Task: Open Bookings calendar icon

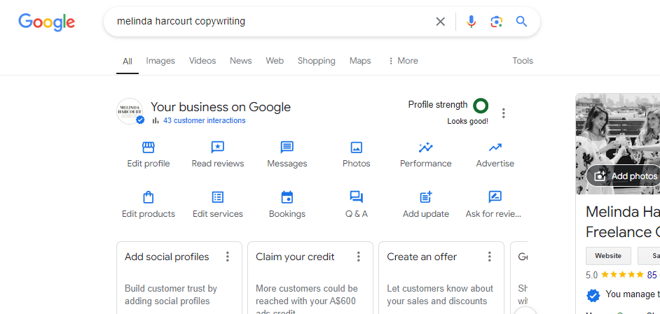Action: click(287, 197)
